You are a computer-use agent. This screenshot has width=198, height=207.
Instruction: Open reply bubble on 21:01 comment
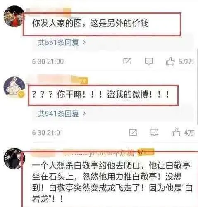coord(155,133)
